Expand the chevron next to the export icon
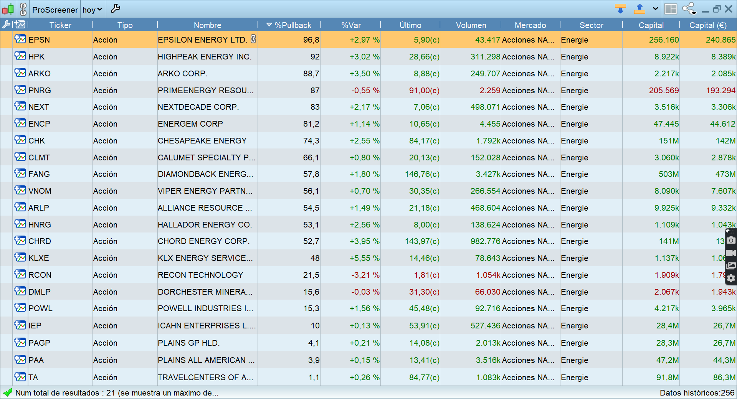This screenshot has width=737, height=399. [656, 8]
